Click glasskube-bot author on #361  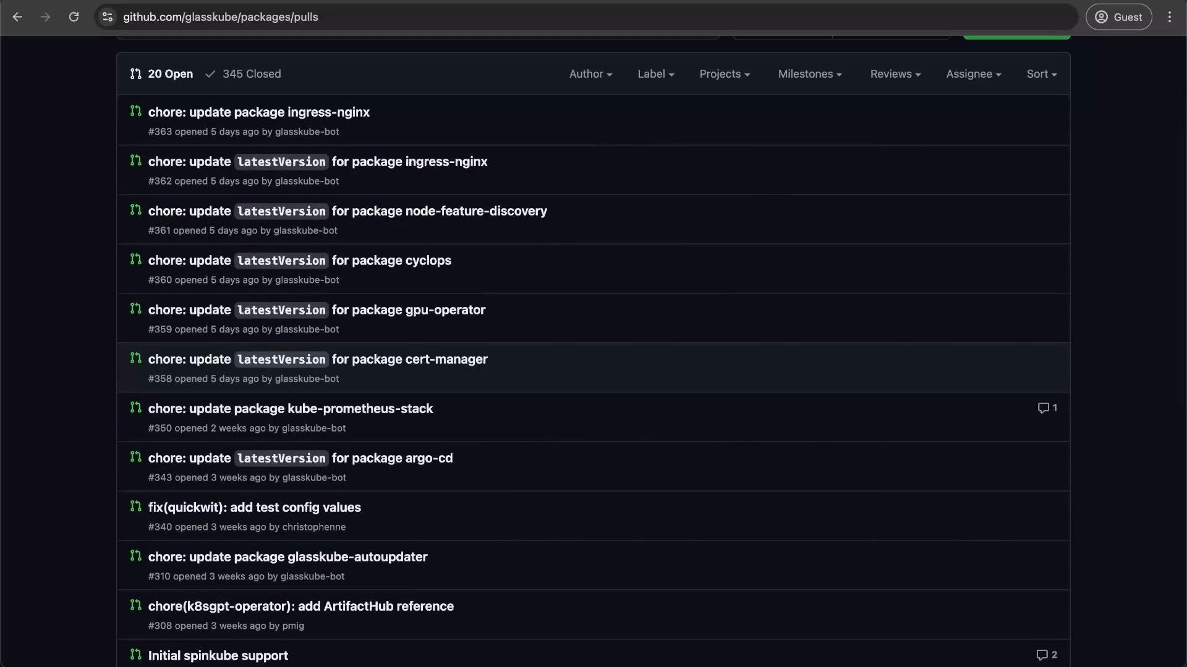[x=305, y=230]
